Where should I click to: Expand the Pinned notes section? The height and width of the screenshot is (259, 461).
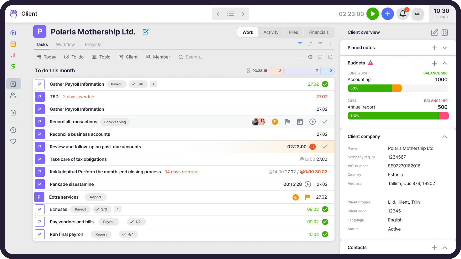coord(445,48)
